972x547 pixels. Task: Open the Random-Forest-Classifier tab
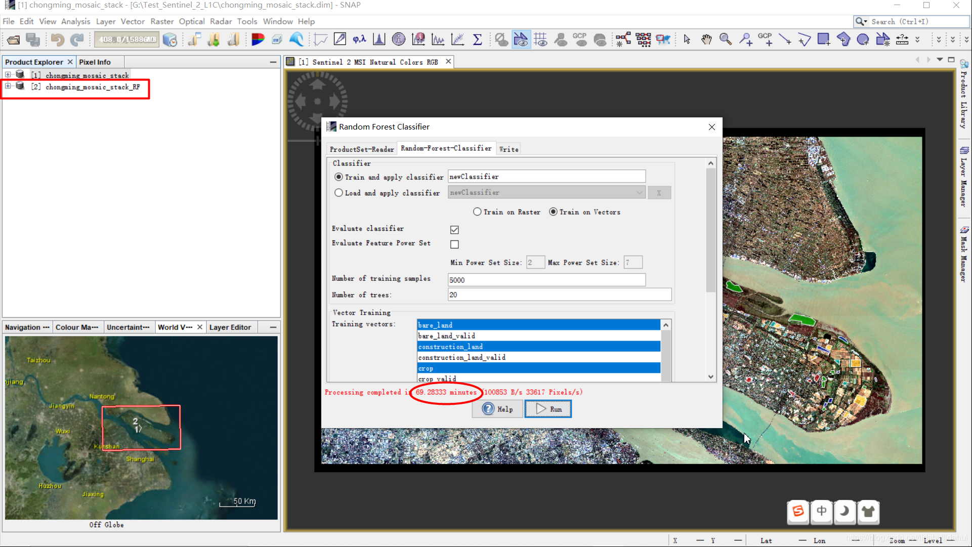coord(446,148)
